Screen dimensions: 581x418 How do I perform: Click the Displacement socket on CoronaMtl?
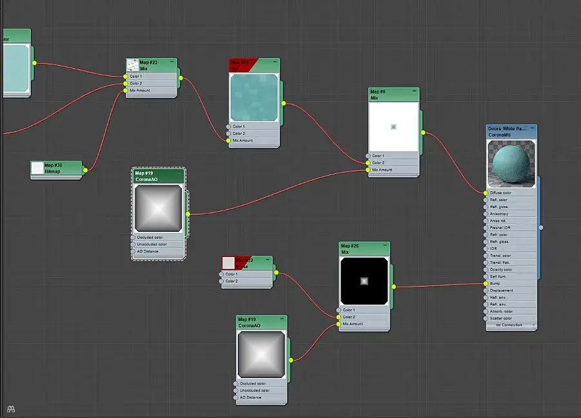pyautogui.click(x=486, y=290)
